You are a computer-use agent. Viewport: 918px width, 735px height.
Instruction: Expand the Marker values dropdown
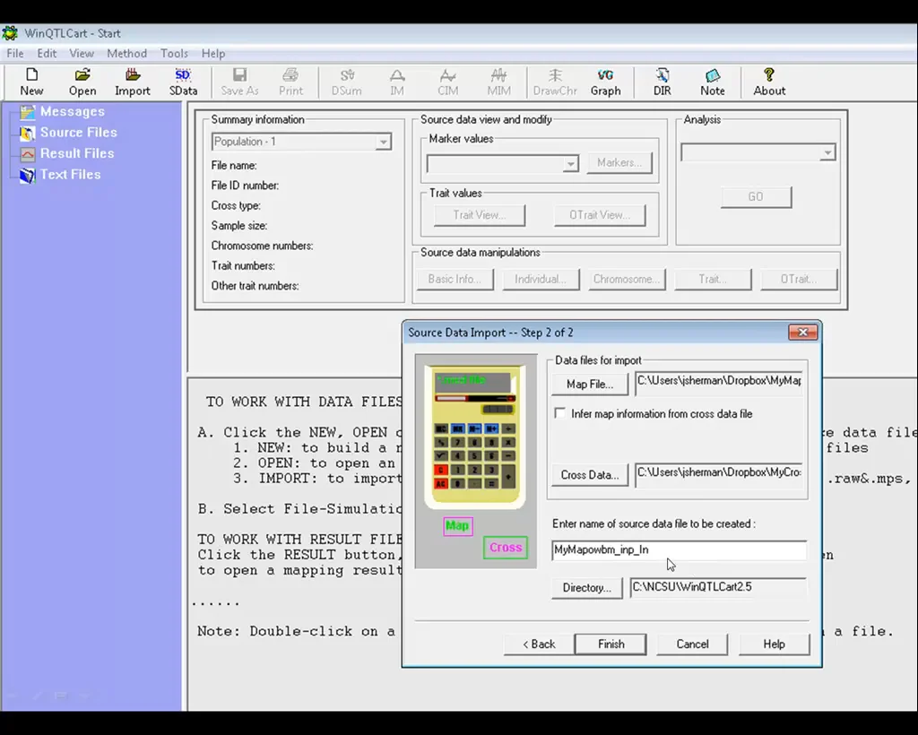tap(569, 164)
